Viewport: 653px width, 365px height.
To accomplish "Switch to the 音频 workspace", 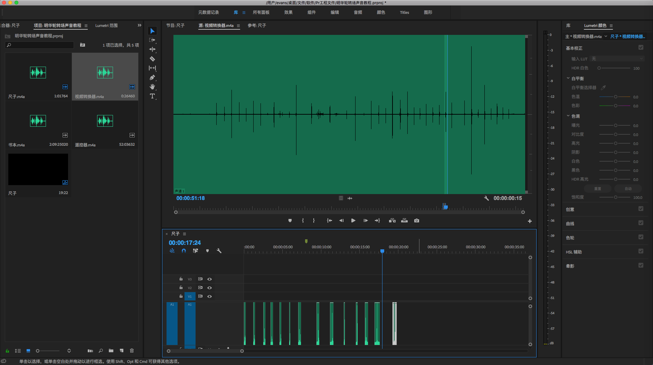I will tap(358, 12).
